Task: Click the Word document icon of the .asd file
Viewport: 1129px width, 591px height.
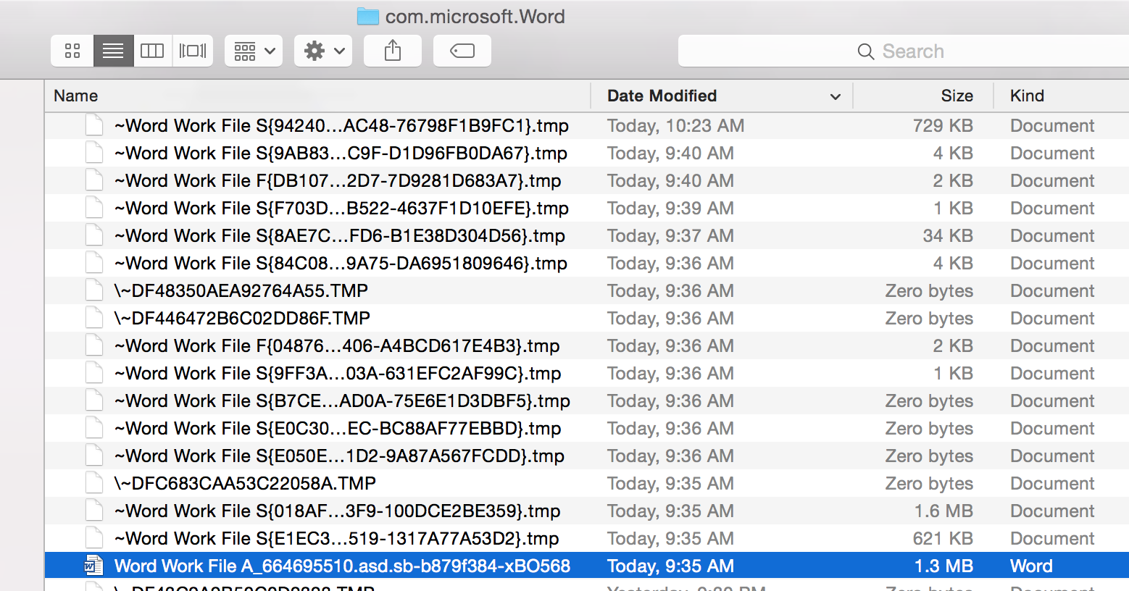Action: click(93, 566)
